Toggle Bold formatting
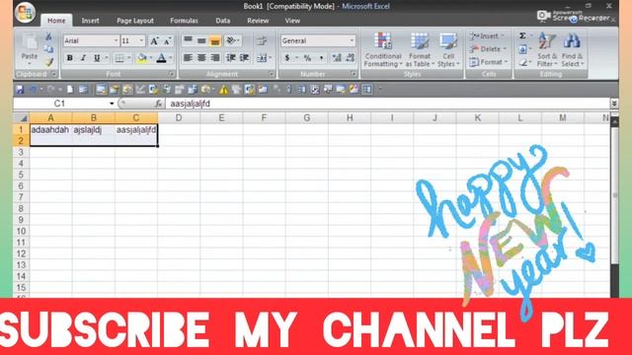632x355 pixels. click(x=70, y=58)
